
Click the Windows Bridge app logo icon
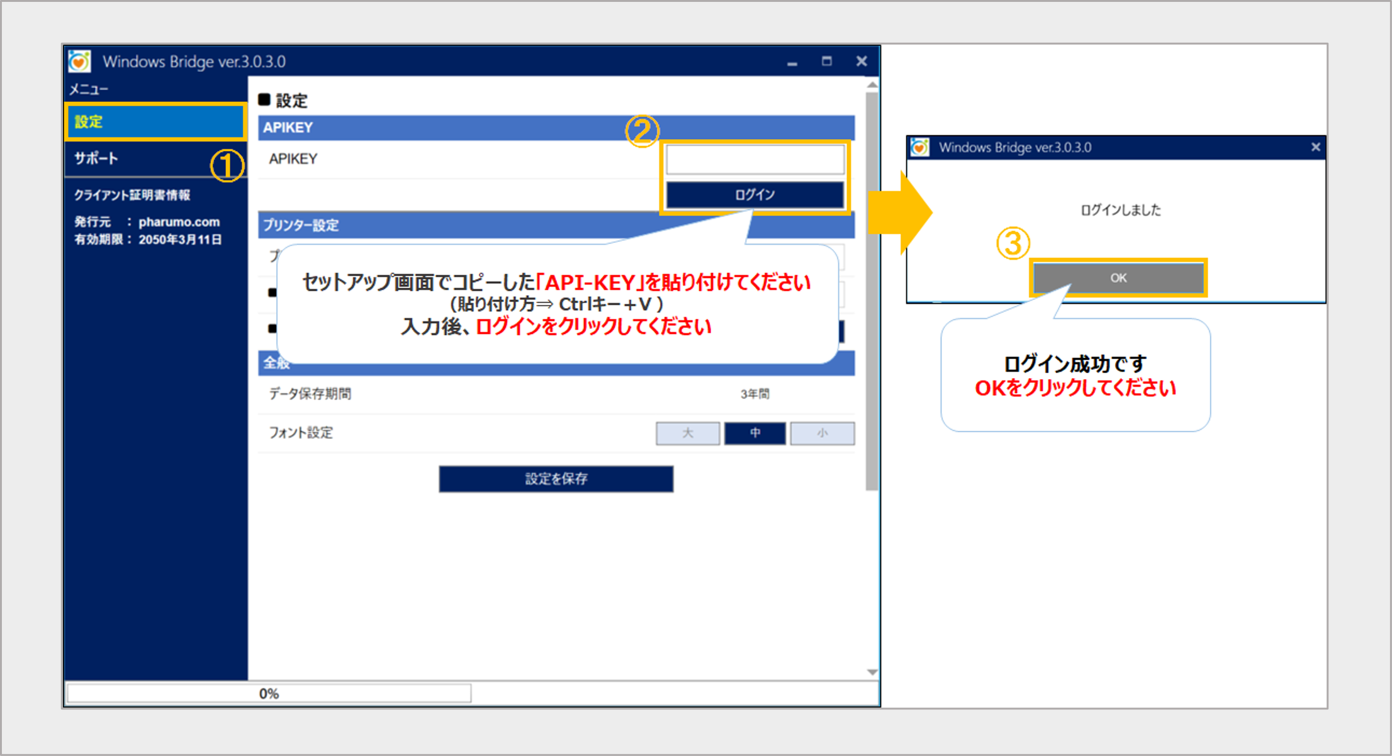(80, 62)
